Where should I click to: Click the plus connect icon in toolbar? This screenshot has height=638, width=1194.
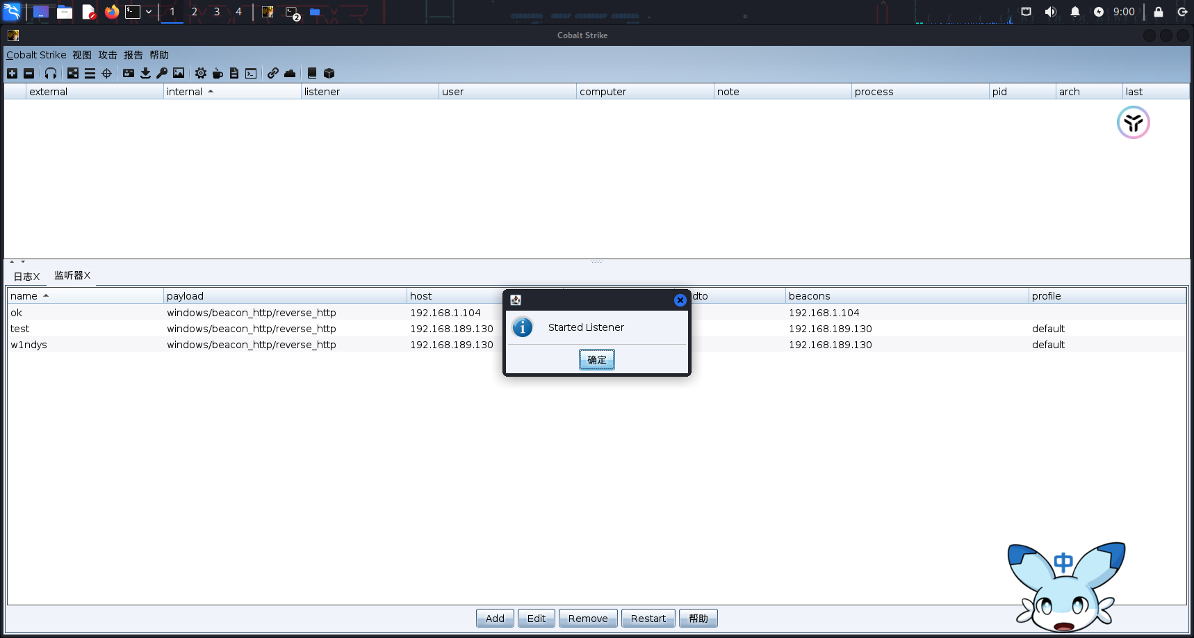click(12, 73)
